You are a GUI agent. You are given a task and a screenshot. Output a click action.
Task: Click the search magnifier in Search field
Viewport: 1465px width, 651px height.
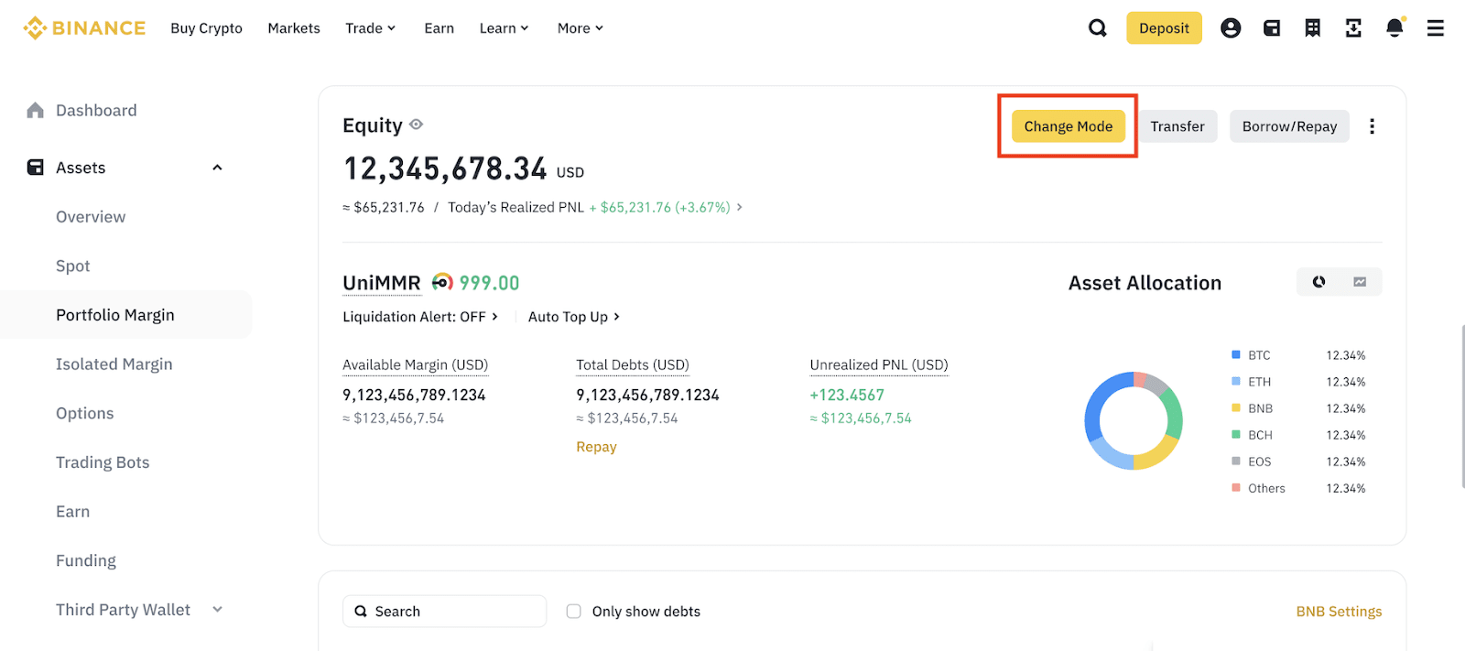[361, 612]
